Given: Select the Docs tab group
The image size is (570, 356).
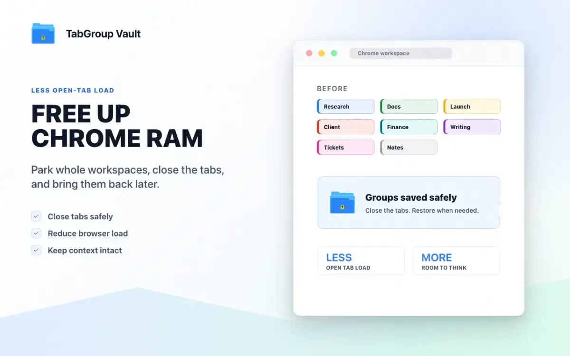Looking at the screenshot, I should [409, 106].
